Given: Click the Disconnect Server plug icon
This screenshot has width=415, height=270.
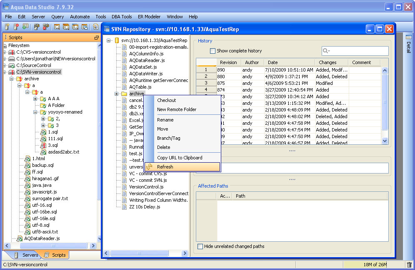Looking at the screenshot, I should pyautogui.click(x=45, y=27).
